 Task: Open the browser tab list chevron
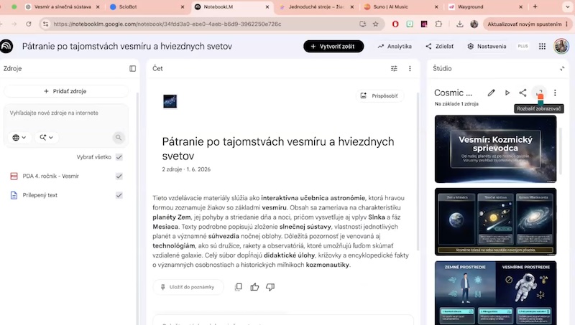[568, 6]
